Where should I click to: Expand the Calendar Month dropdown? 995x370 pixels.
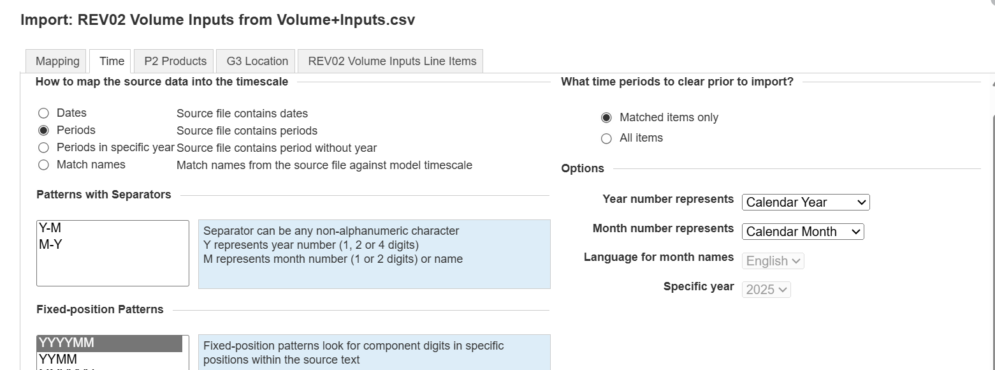click(803, 232)
